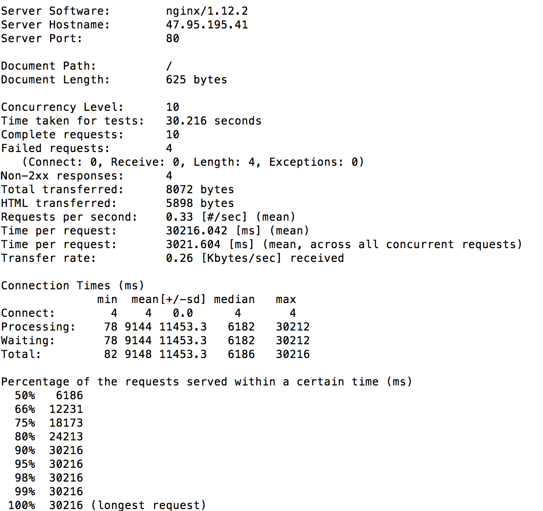Select the 66% percentile value 12231

(x=66, y=409)
